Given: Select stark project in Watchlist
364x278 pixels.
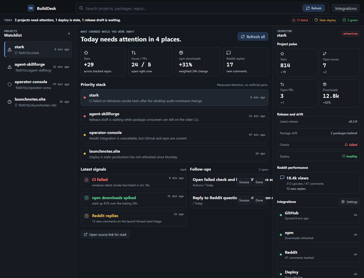Looking at the screenshot, I should [x=38, y=50].
